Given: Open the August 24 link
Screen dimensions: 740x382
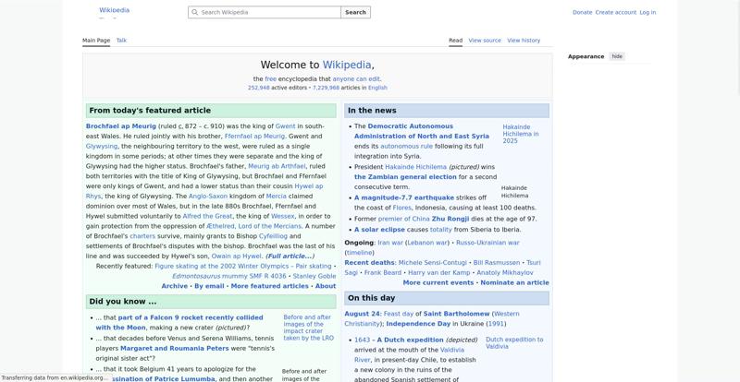Looking at the screenshot, I should [362, 314].
